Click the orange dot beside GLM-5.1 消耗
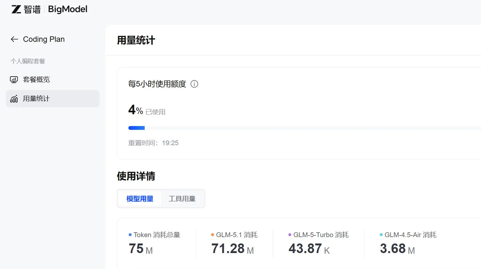Image resolution: width=481 pixels, height=269 pixels. point(212,235)
